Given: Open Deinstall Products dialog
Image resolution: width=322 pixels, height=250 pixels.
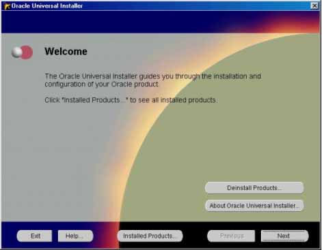Looking at the screenshot, I should click(x=254, y=188).
